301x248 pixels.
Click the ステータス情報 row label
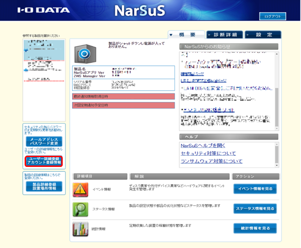(104, 209)
